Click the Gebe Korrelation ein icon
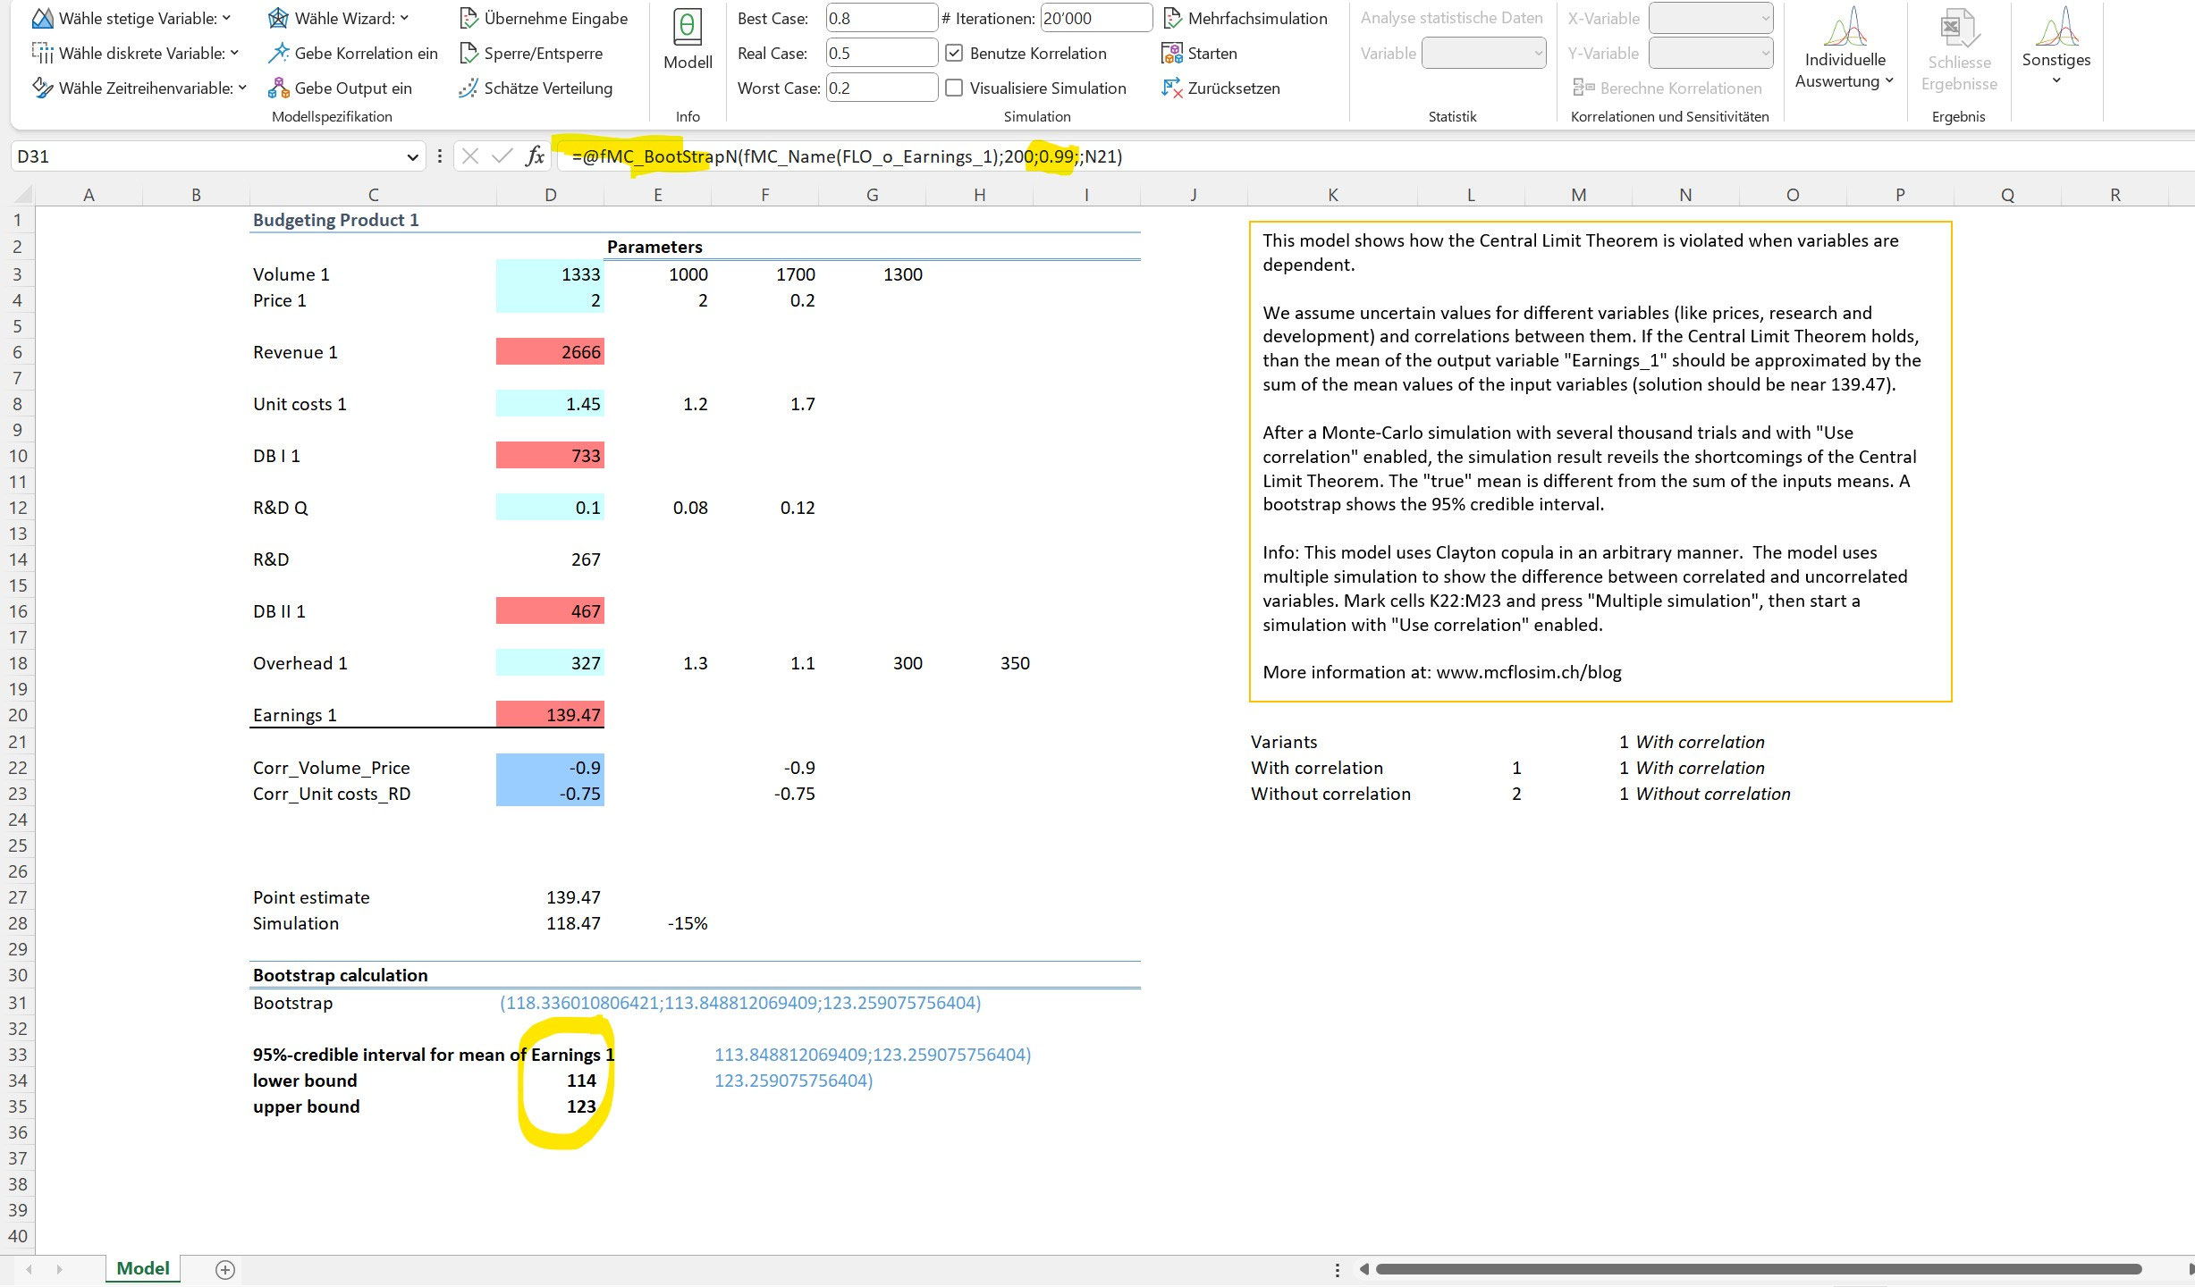This screenshot has width=2195, height=1287. click(x=280, y=53)
